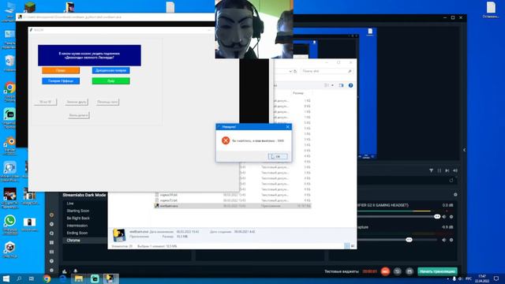Open settings gear at bottom of Streamlabs sidebar

pos(51,271)
